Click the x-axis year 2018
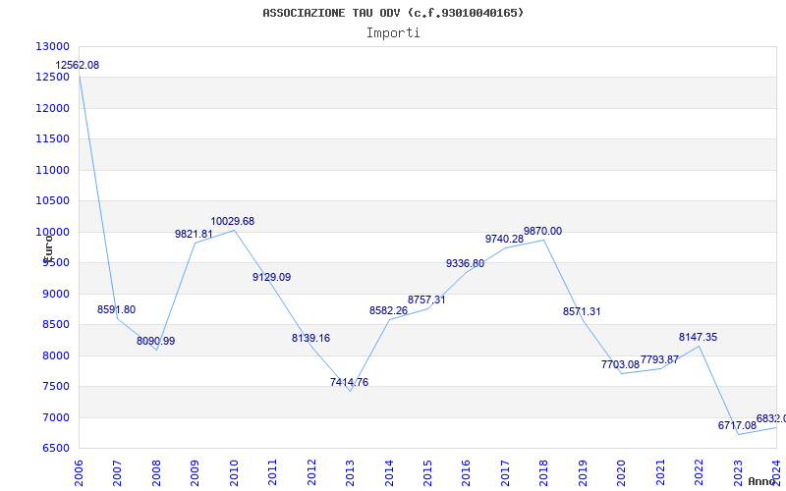The image size is (786, 491). (x=544, y=472)
